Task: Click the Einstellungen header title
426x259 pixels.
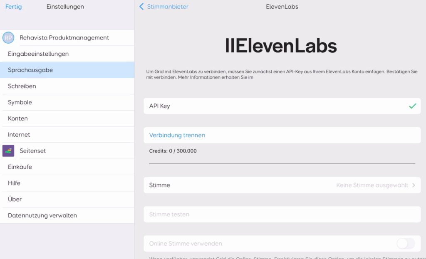Action: [x=65, y=7]
